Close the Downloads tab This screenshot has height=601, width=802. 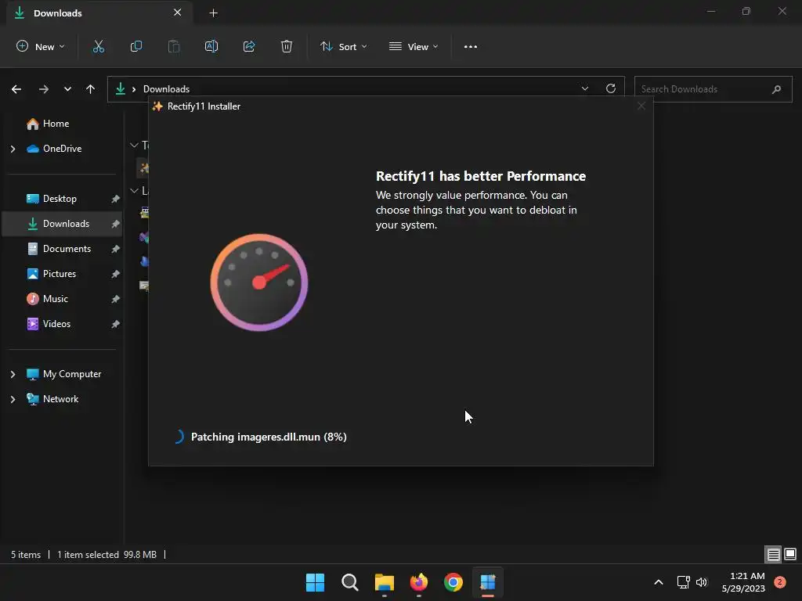tap(178, 13)
